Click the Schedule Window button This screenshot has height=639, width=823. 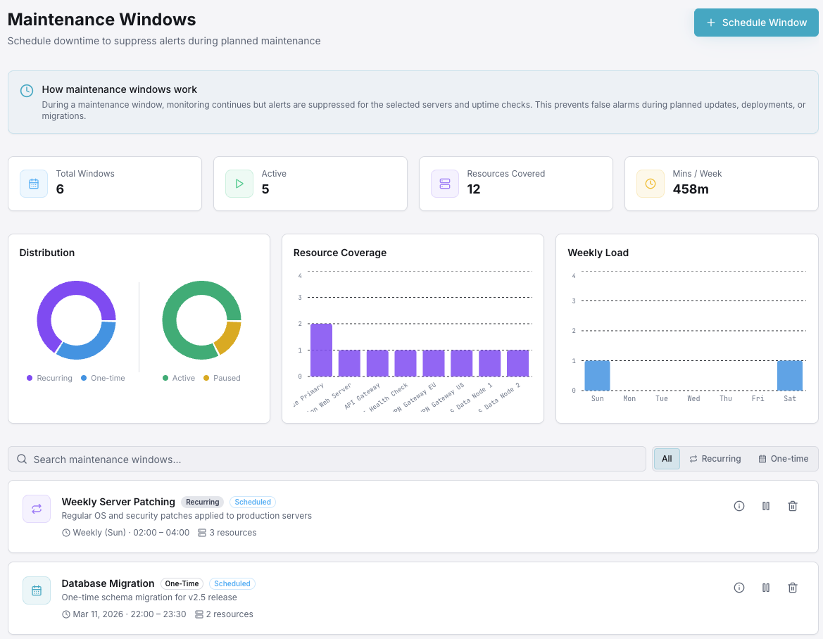click(756, 23)
